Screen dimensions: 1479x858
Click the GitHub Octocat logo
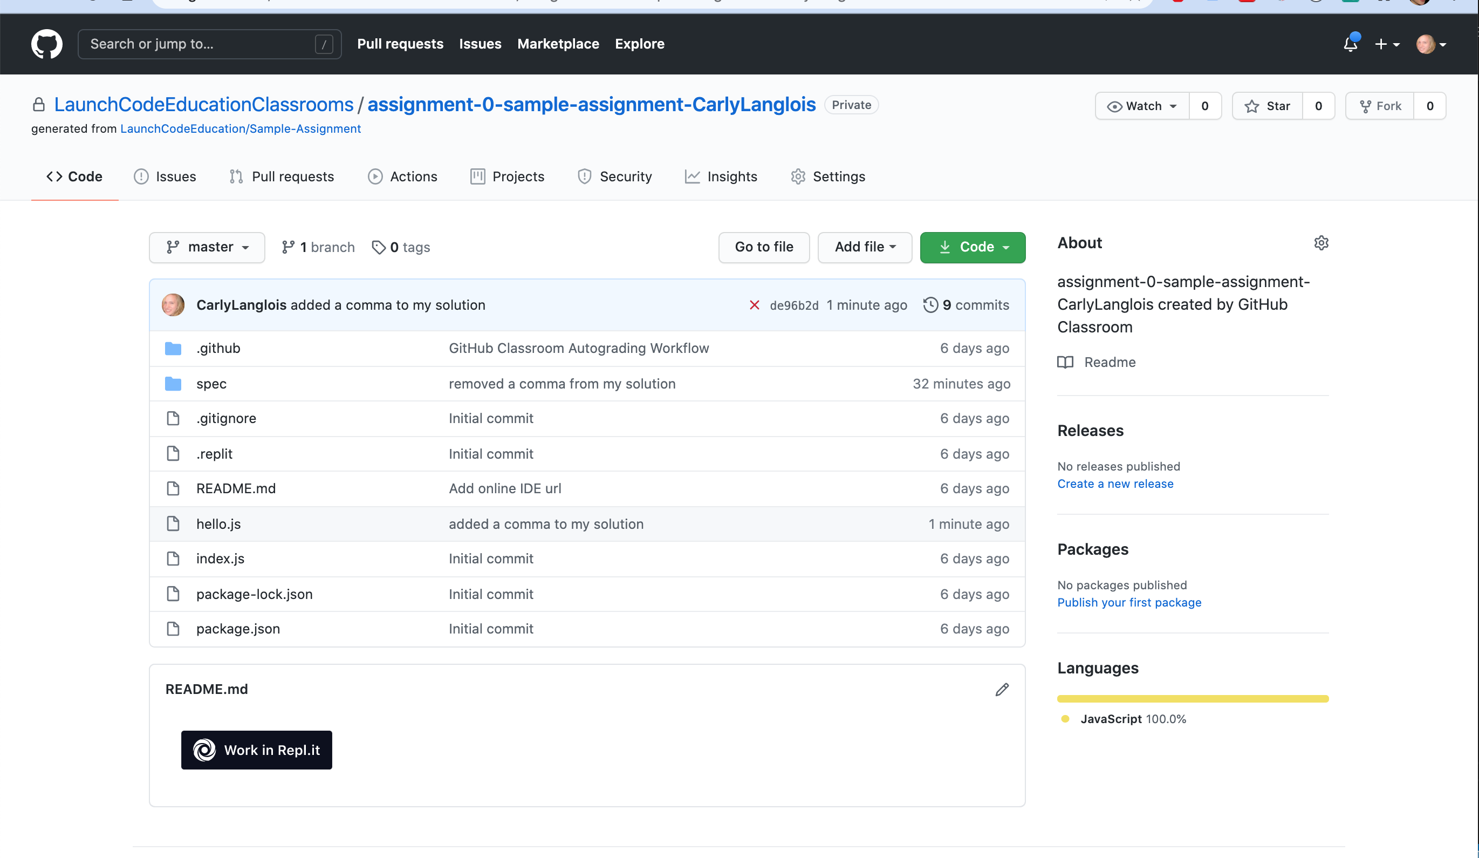(46, 44)
